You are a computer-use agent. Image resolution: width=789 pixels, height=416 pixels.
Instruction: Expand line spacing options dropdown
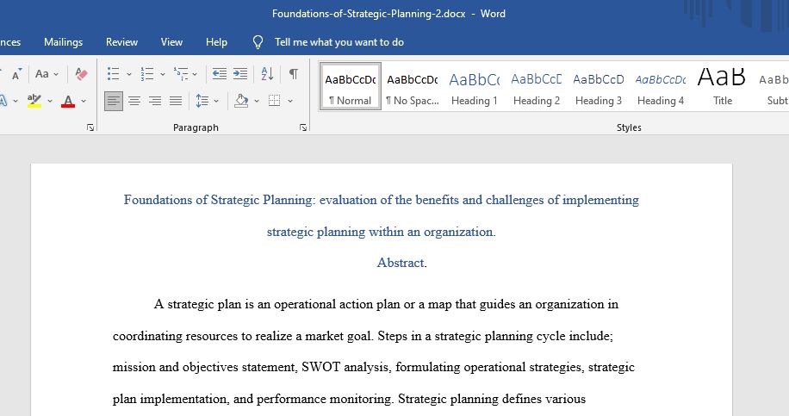point(216,101)
